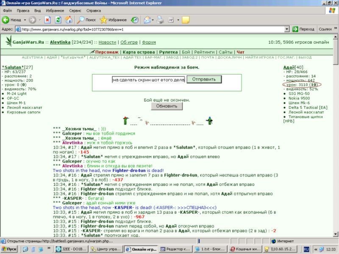The height and width of the screenshot is (254, 339).
Task: Click the ВЫХОД shortcut link
Action: coord(305,57)
